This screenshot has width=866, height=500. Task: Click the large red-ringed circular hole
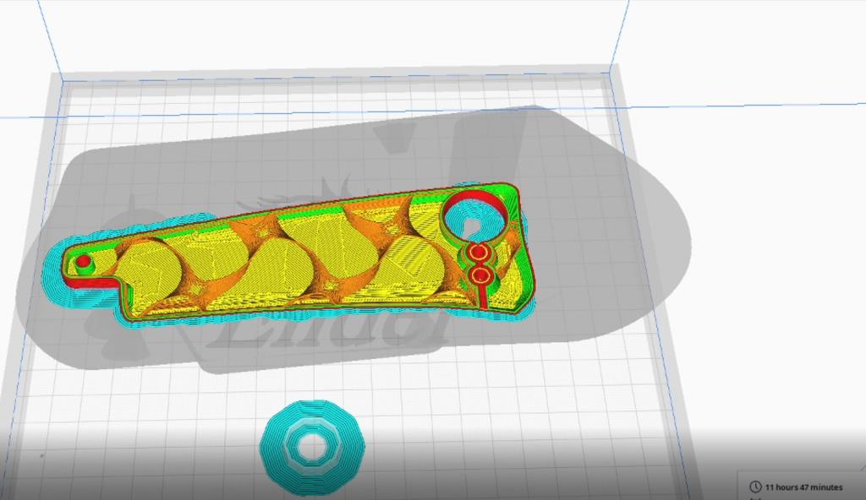pos(474,218)
